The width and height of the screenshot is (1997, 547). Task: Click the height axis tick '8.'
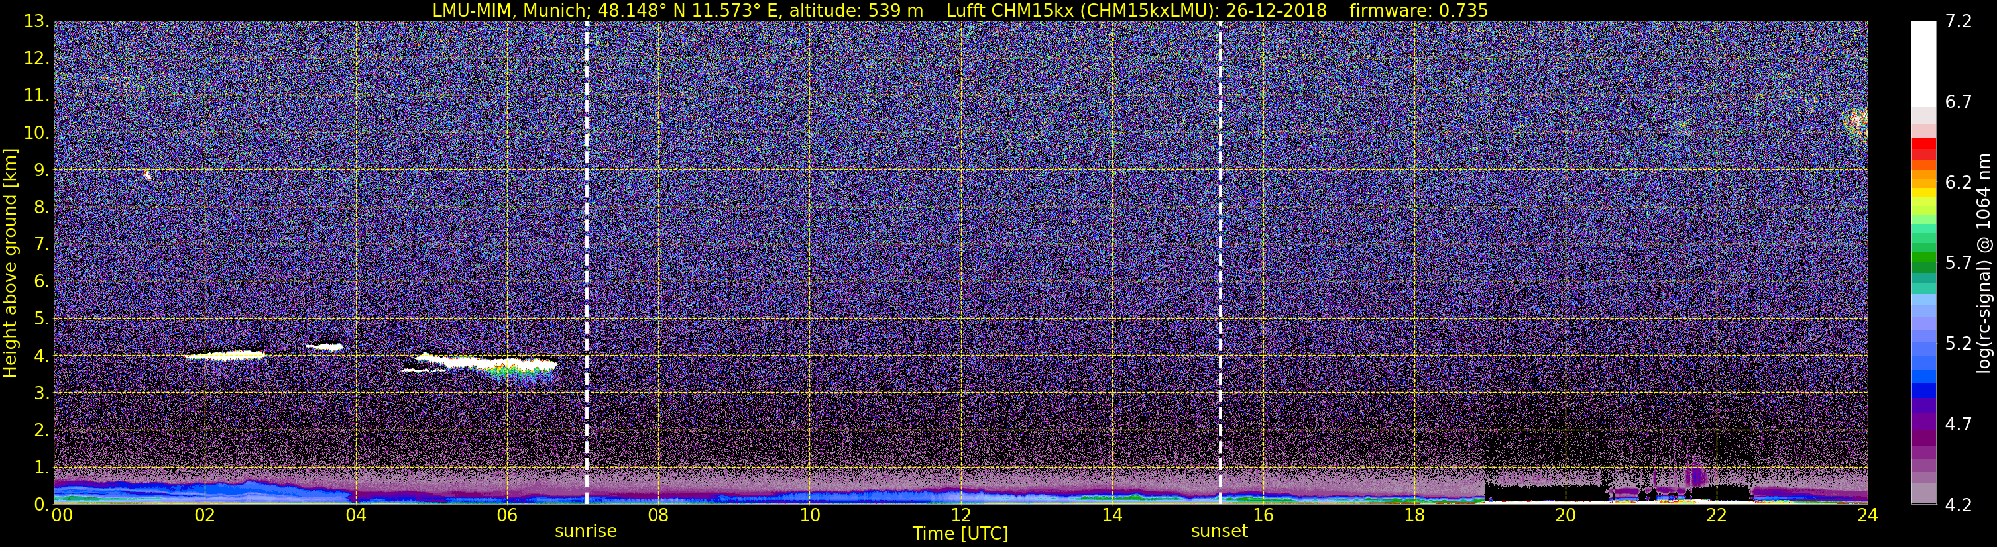[41, 207]
